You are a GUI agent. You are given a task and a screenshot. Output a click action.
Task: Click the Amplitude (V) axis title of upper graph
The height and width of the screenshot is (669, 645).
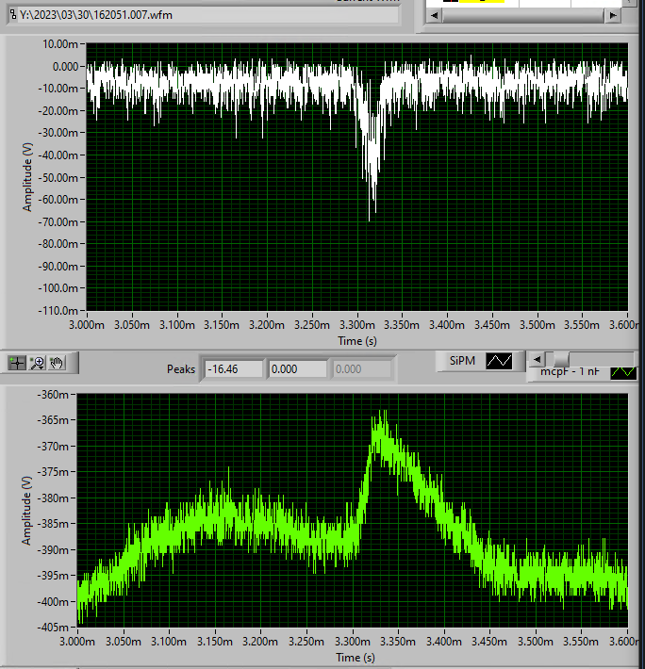pos(27,177)
